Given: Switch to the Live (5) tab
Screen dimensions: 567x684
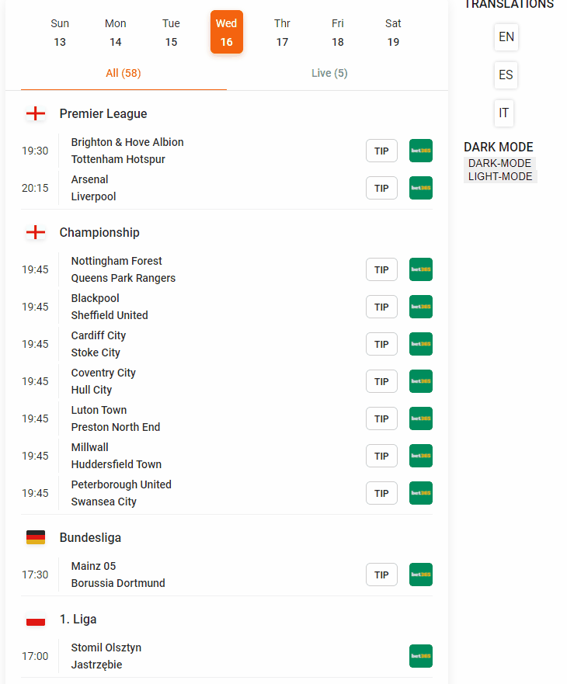Looking at the screenshot, I should pos(329,72).
